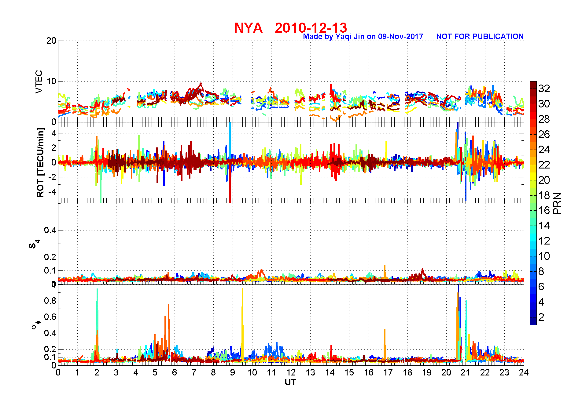The height and width of the screenshot is (406, 582).
Task: Click the orange S4 peak near 17 UT
Action: 385,271
